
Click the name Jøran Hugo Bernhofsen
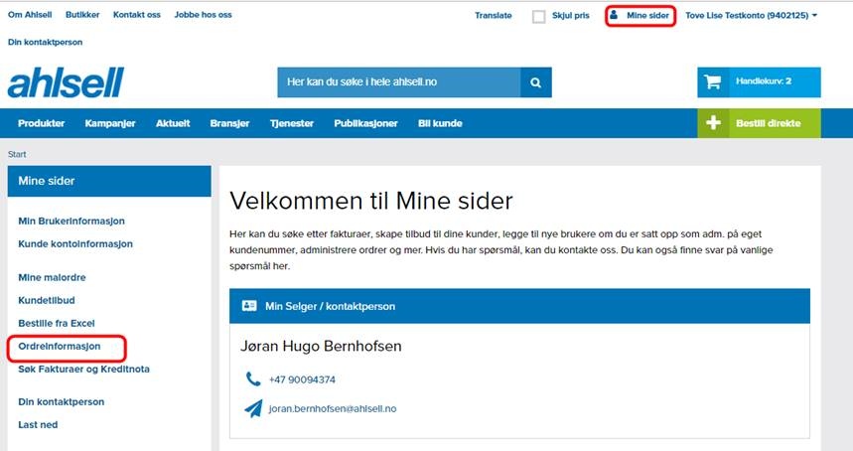[x=321, y=346]
